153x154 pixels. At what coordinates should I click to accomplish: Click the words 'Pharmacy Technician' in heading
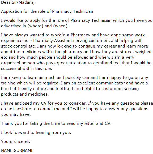73,11
